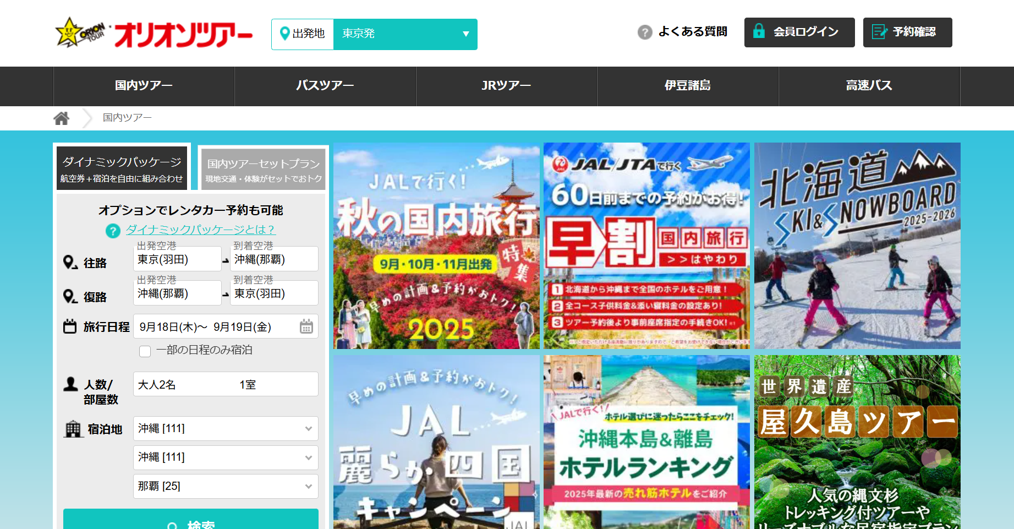Screen dimensions: 1014x529
Task: Open the JRツアー menu
Action: click(507, 86)
